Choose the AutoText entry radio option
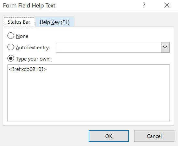The image size is (178, 146). tap(11, 47)
